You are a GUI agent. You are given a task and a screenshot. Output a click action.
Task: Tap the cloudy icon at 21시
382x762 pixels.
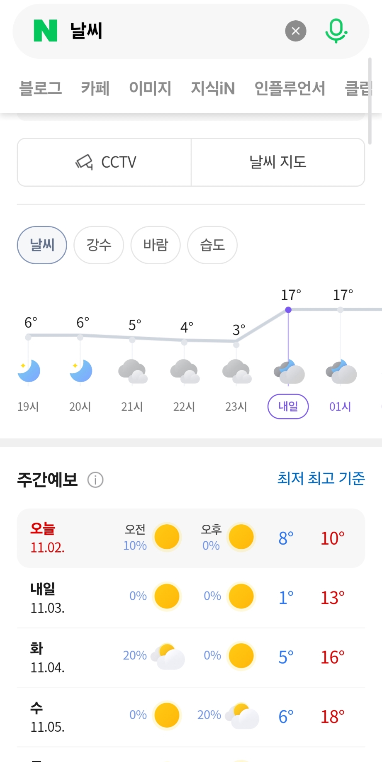click(x=133, y=372)
